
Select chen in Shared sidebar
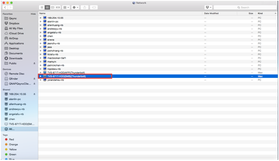point(12,119)
